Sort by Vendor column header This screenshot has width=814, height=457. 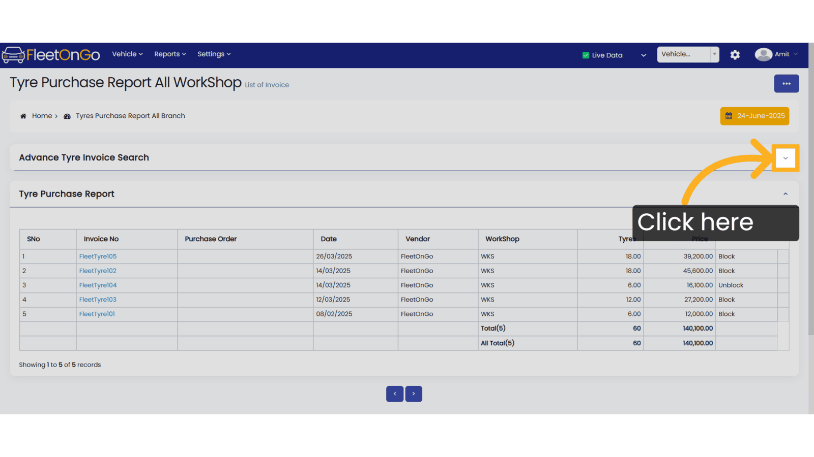[x=438, y=239]
